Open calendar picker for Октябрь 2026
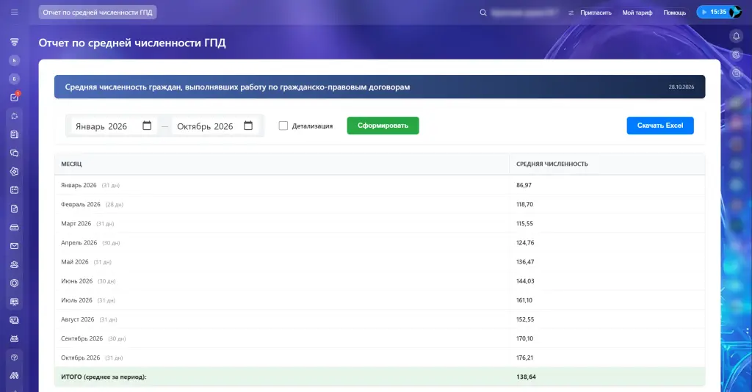This screenshot has width=752, height=392. pyautogui.click(x=248, y=126)
